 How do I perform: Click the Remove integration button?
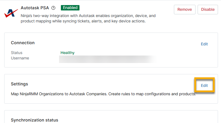click(x=185, y=10)
